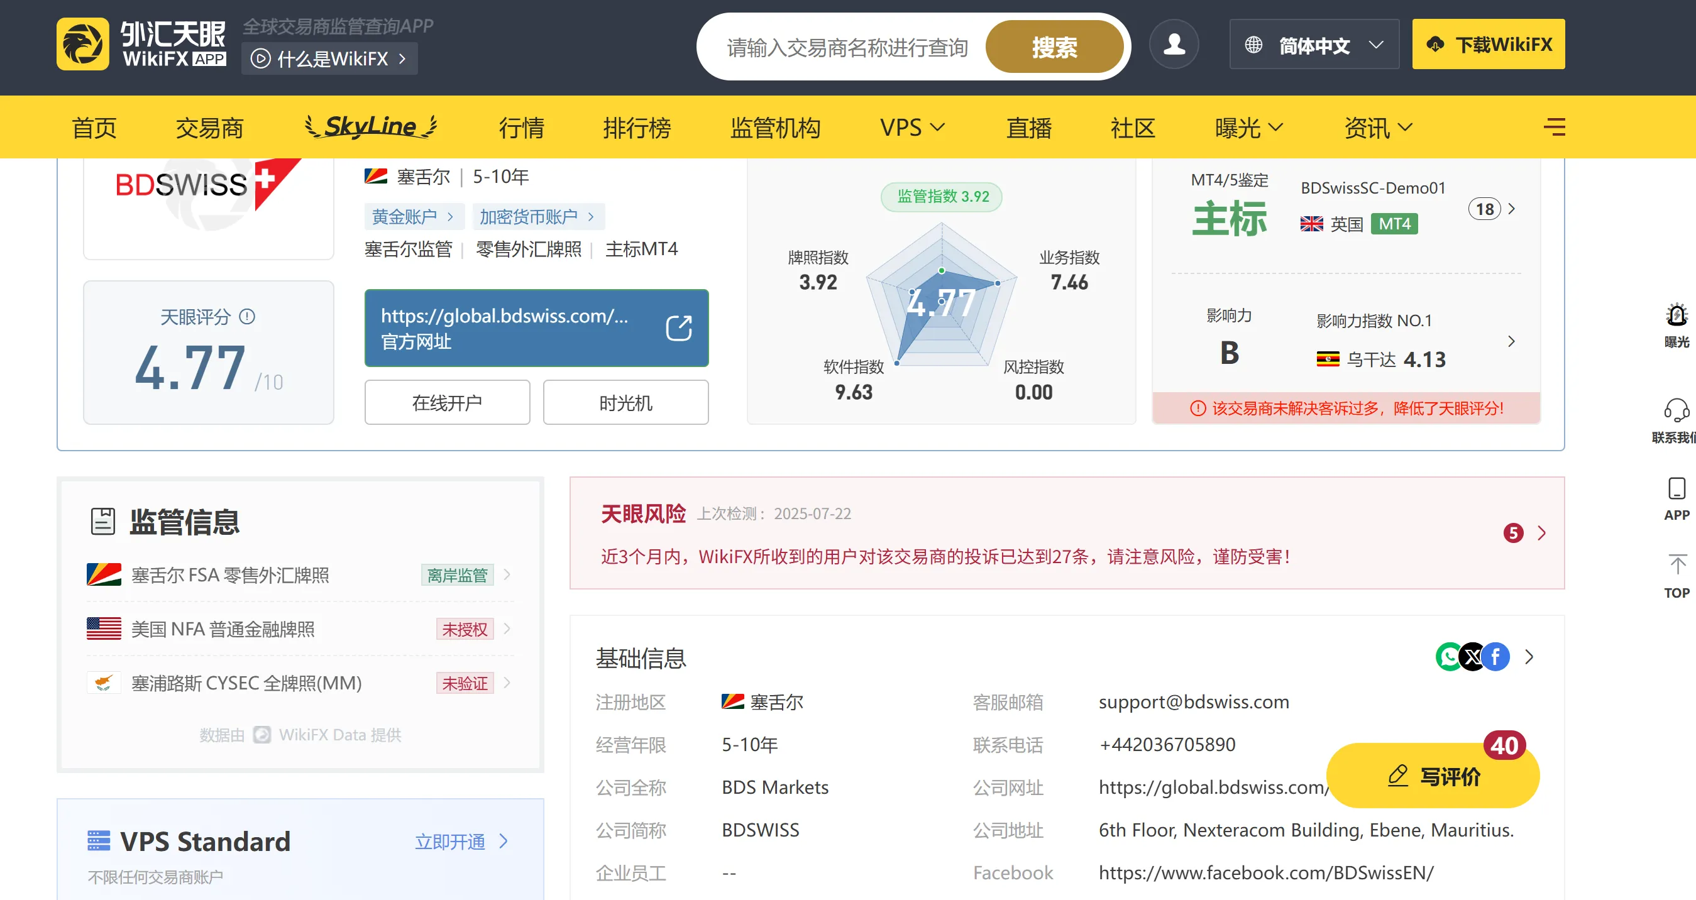The height and width of the screenshot is (900, 1696).
Task: Go to the 首页 navigation tab
Action: coord(94,127)
